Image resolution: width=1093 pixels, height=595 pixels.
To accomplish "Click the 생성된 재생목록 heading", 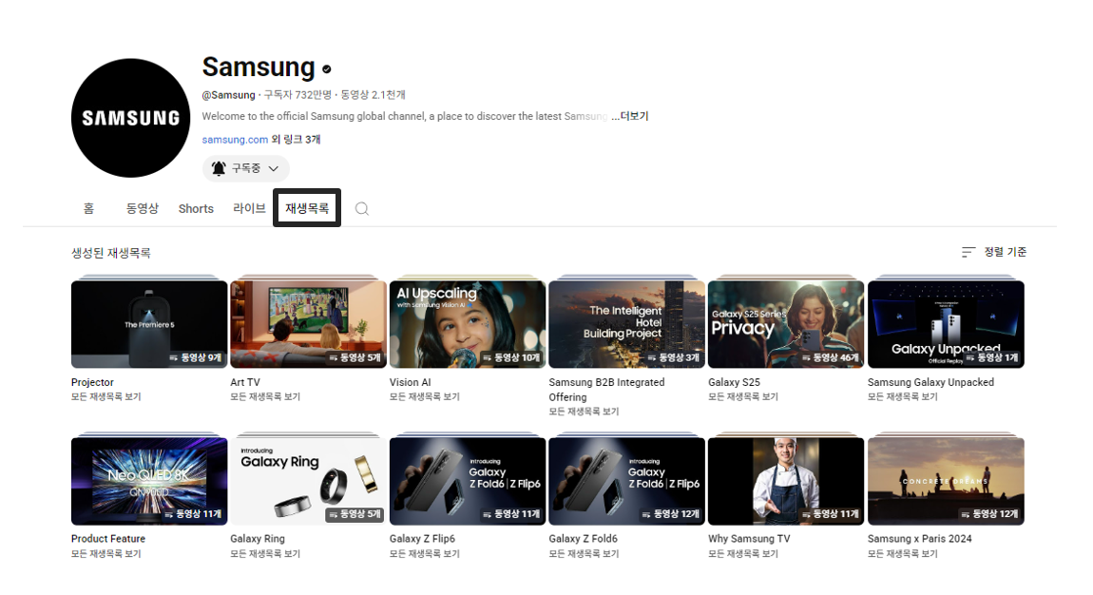I will [111, 253].
